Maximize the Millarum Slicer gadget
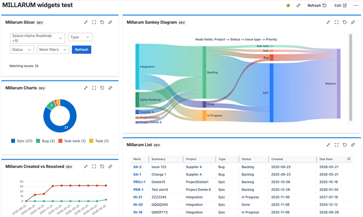The height and width of the screenshot is (217, 363). [x=94, y=22]
